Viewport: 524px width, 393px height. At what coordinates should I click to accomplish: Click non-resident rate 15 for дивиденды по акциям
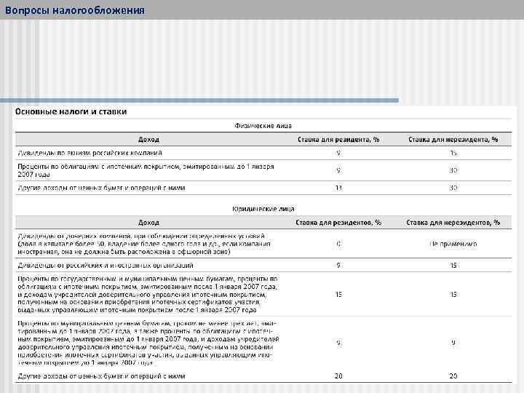click(x=453, y=153)
